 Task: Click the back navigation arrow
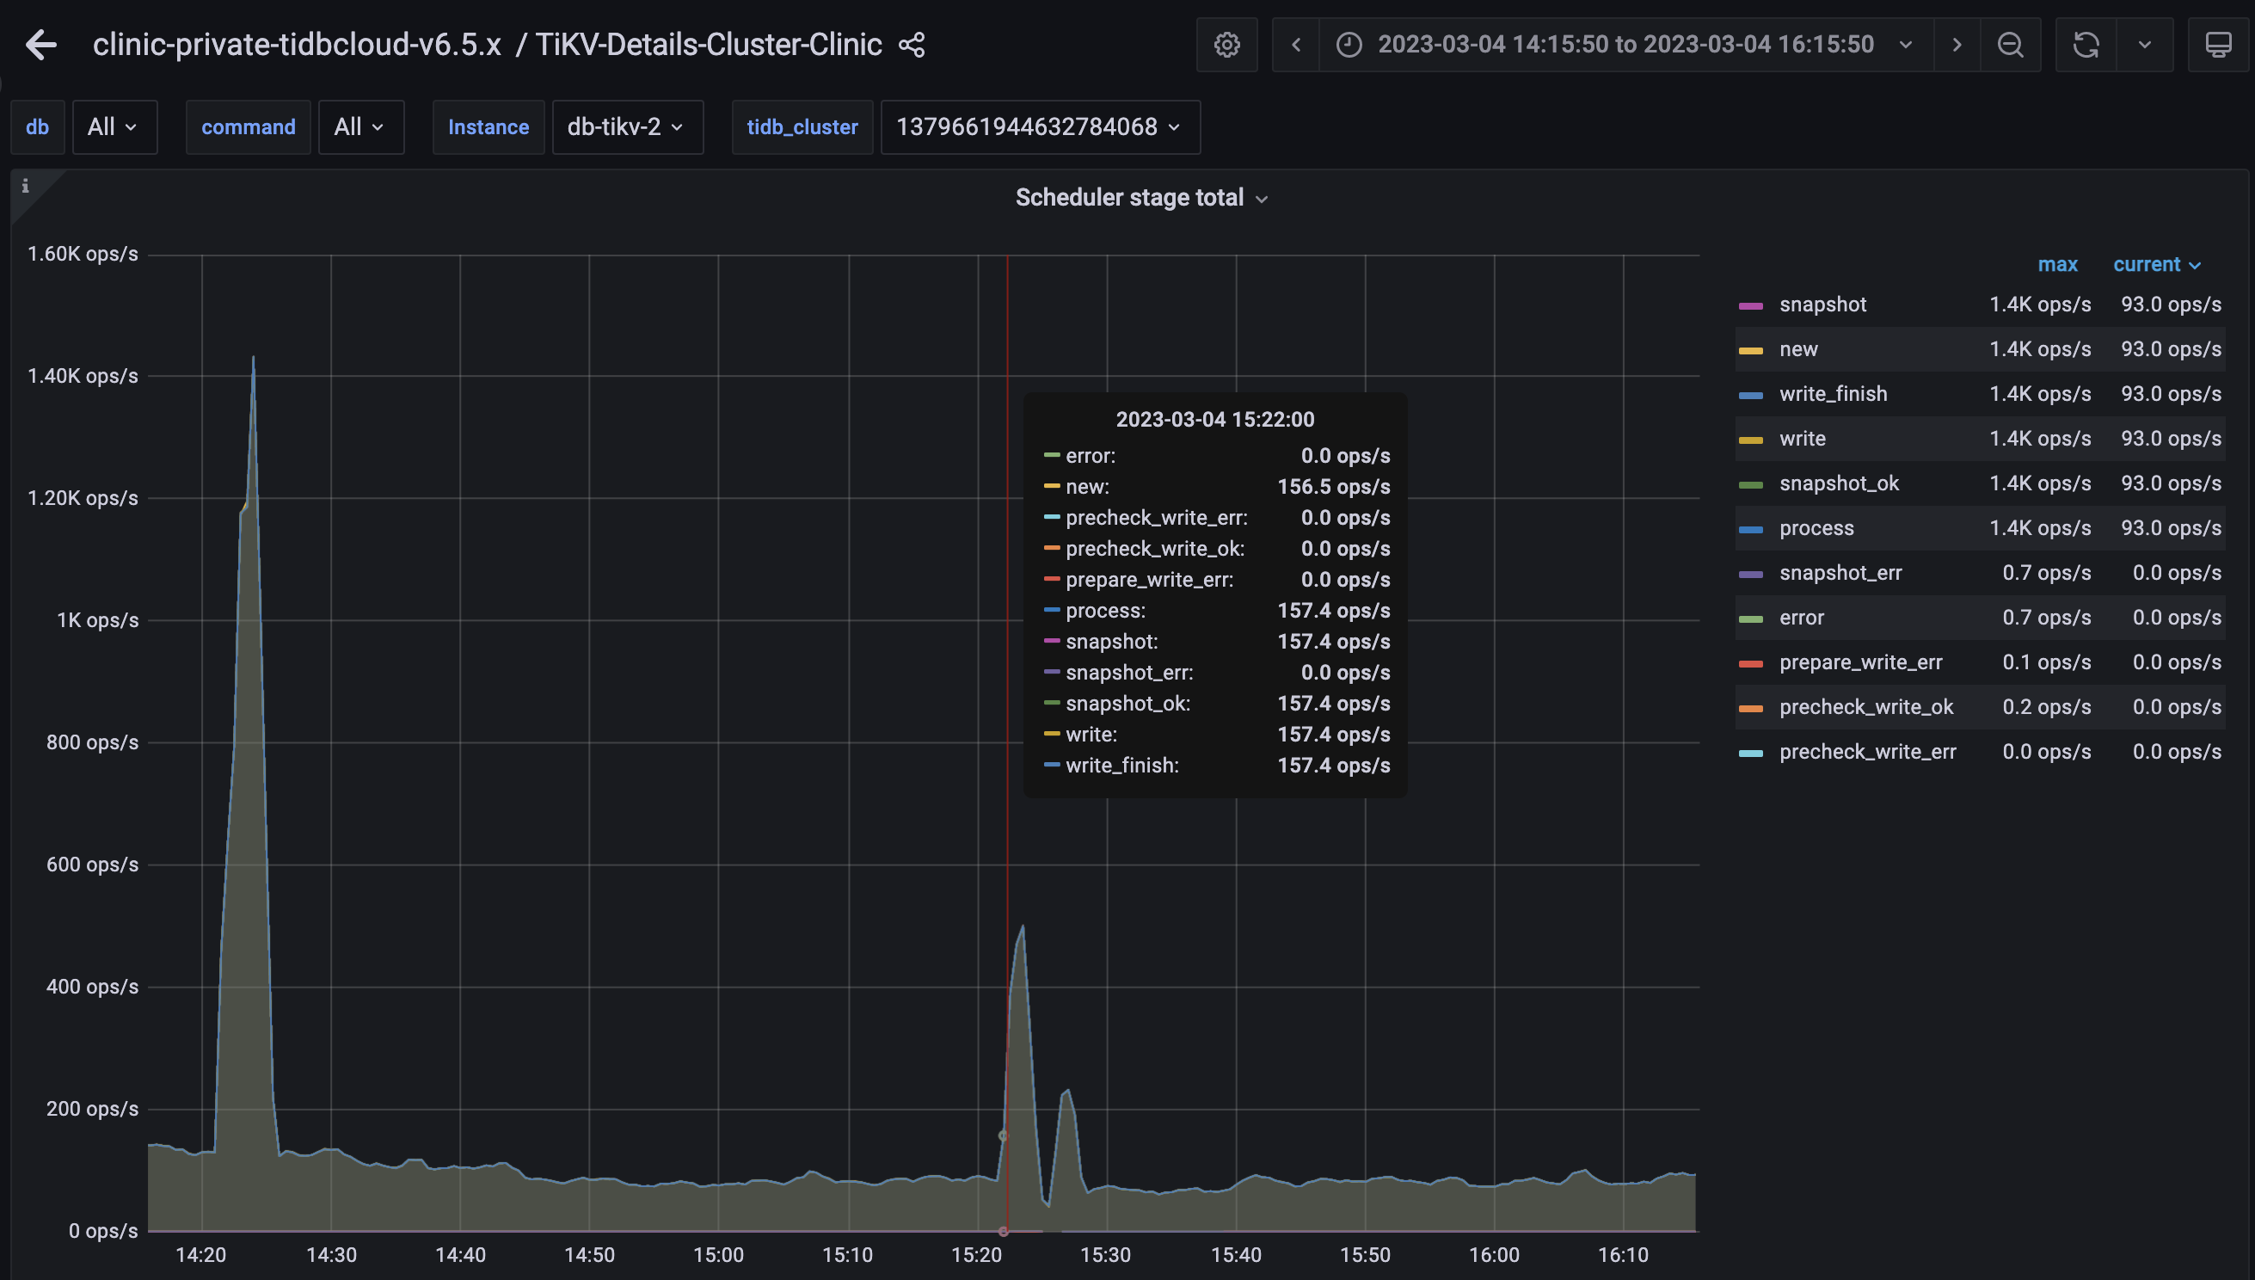pyautogui.click(x=40, y=44)
